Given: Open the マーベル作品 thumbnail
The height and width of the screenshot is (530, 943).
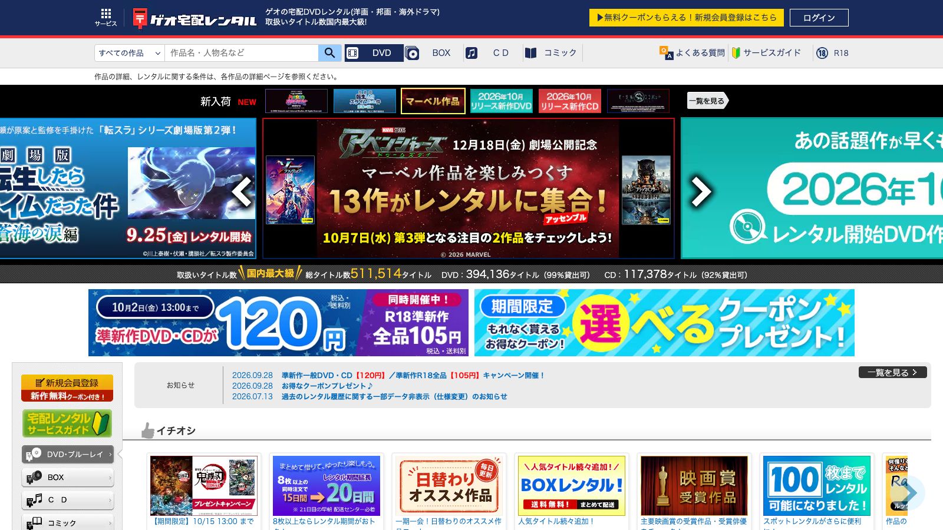Looking at the screenshot, I should (x=433, y=101).
